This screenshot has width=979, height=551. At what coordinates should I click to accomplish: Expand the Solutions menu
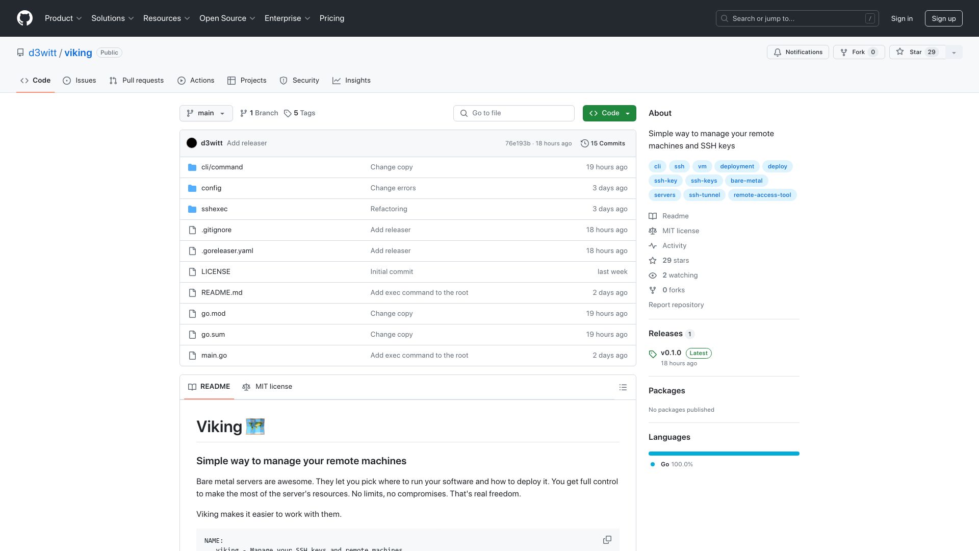(113, 18)
